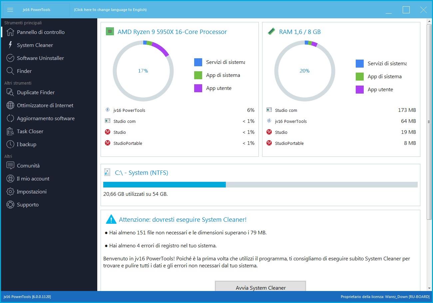Click Proprietario della licenza status text
This screenshot has height=303, width=433.
385,296
